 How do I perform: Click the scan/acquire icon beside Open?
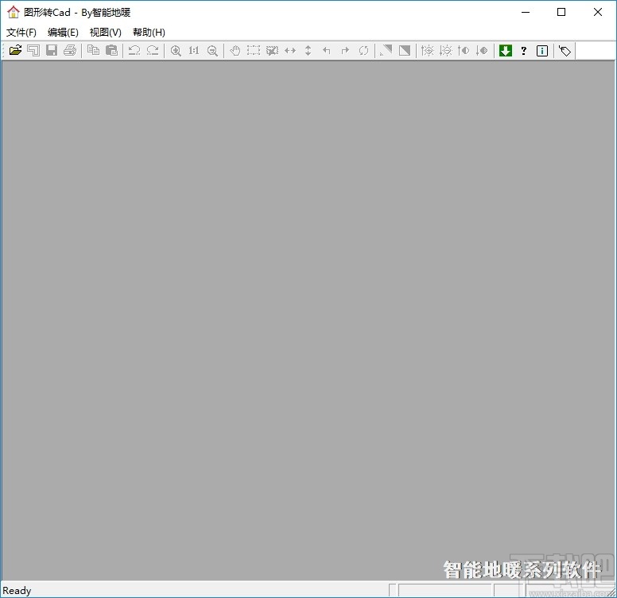(x=33, y=50)
